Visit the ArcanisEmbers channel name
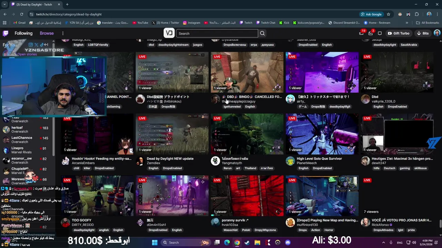Image resolution: width=442 pixels, height=248 pixels. tap(83, 163)
